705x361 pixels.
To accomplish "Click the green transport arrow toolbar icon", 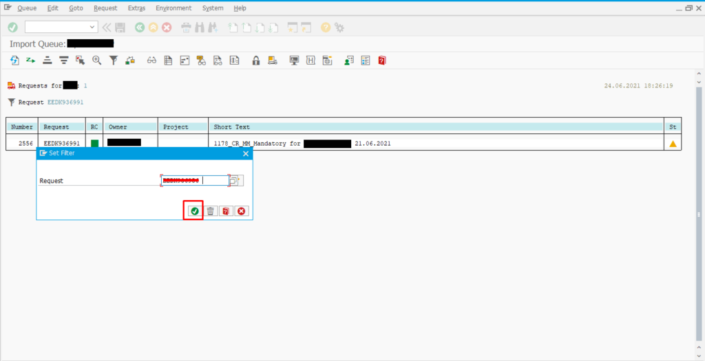I will click(30, 61).
